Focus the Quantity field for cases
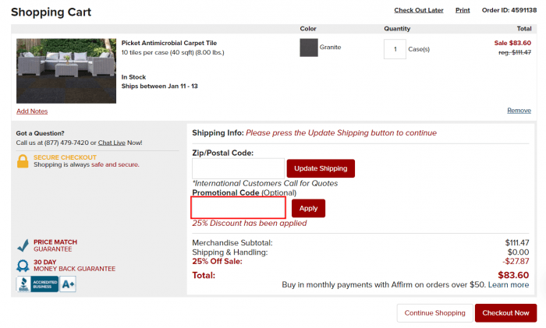The image size is (546, 328). (x=395, y=49)
